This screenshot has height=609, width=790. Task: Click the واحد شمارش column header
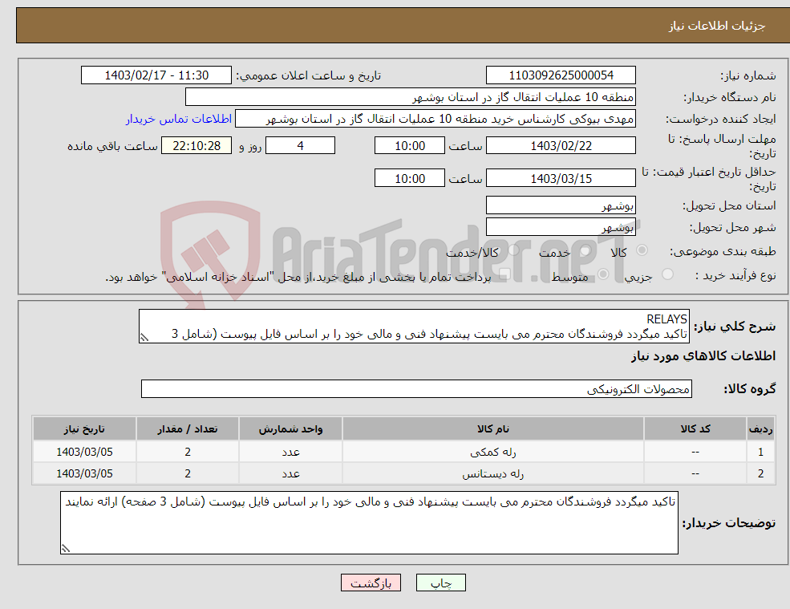pyautogui.click(x=290, y=429)
